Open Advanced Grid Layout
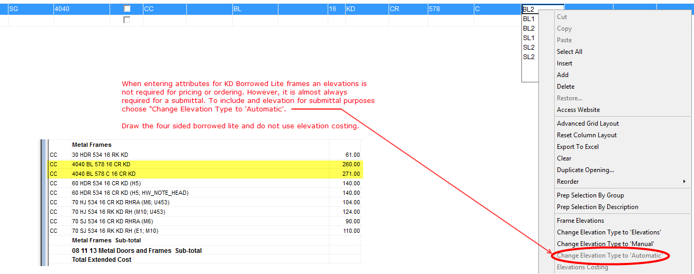694x274 pixels. tap(588, 124)
